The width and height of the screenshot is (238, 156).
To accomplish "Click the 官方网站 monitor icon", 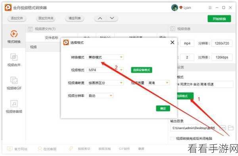I will coord(10,149).
